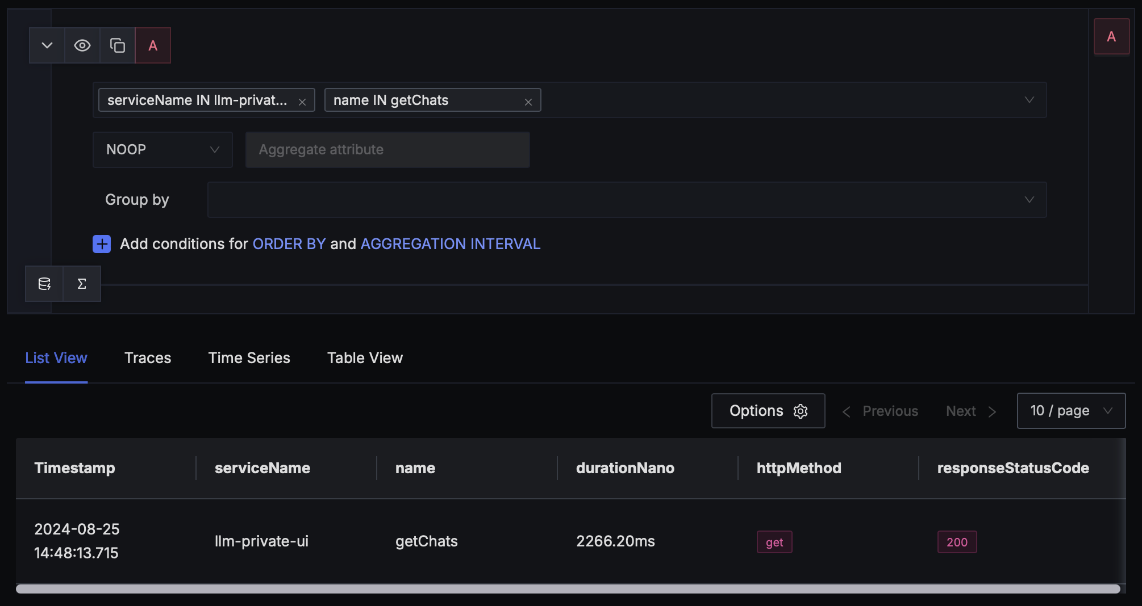This screenshot has height=606, width=1142.
Task: Open the ORDER BY link
Action: click(x=289, y=244)
